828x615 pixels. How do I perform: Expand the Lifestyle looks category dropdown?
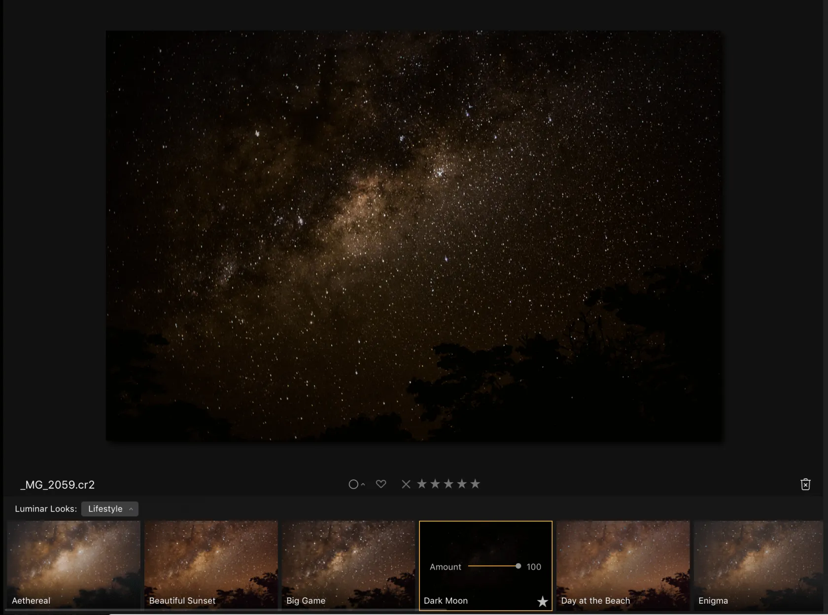coord(109,509)
